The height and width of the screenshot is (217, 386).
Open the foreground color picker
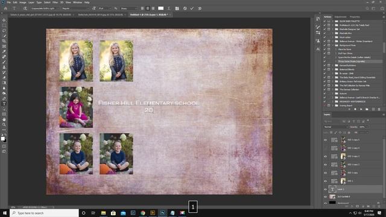click(2, 139)
